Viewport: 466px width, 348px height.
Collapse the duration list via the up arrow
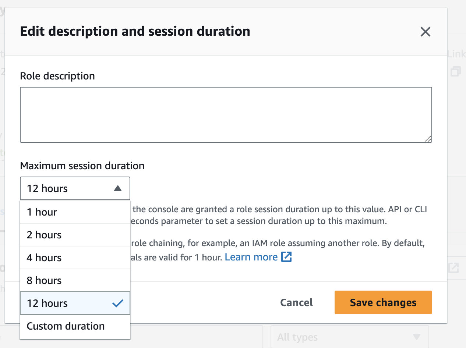pyautogui.click(x=118, y=188)
